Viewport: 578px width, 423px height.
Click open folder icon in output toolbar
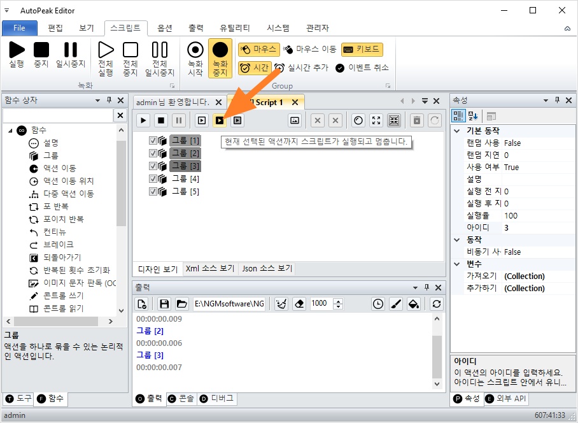coord(181,304)
